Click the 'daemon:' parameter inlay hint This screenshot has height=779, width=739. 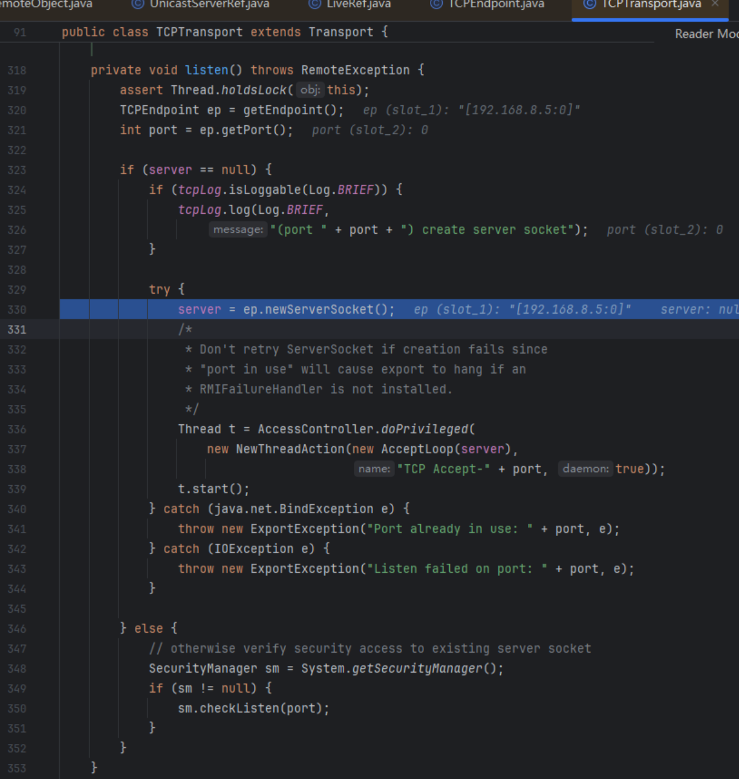click(585, 469)
